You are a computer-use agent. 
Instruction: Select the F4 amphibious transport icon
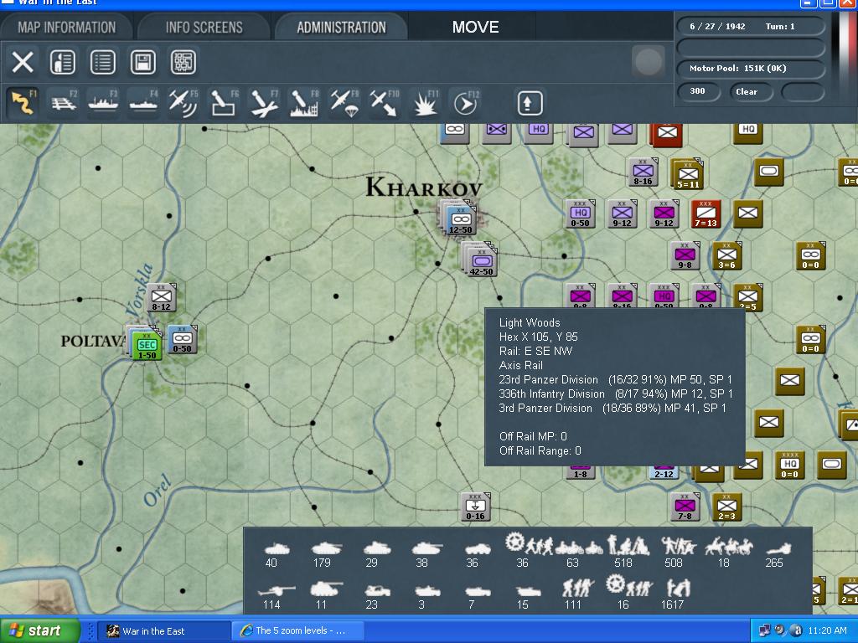point(143,103)
